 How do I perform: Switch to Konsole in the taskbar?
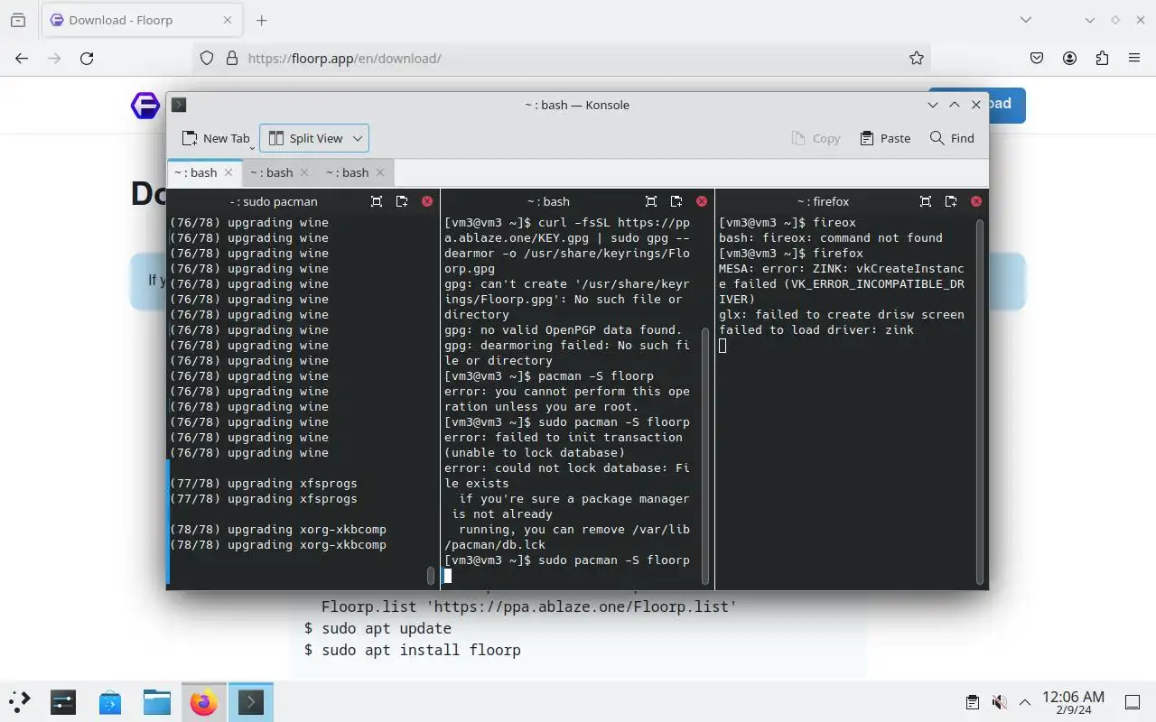(251, 701)
